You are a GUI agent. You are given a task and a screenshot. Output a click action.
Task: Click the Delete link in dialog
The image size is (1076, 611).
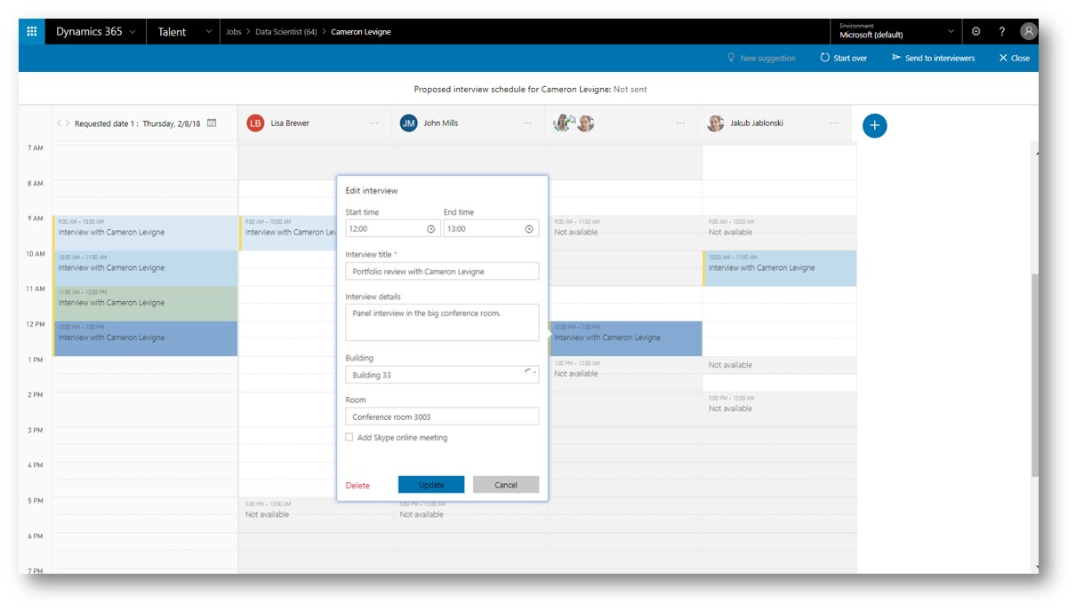point(357,486)
